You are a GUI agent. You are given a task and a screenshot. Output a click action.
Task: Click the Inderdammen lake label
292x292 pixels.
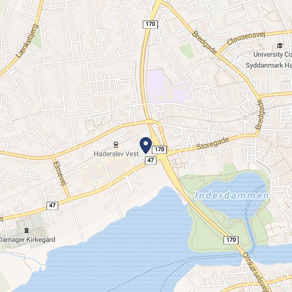coord(231,196)
